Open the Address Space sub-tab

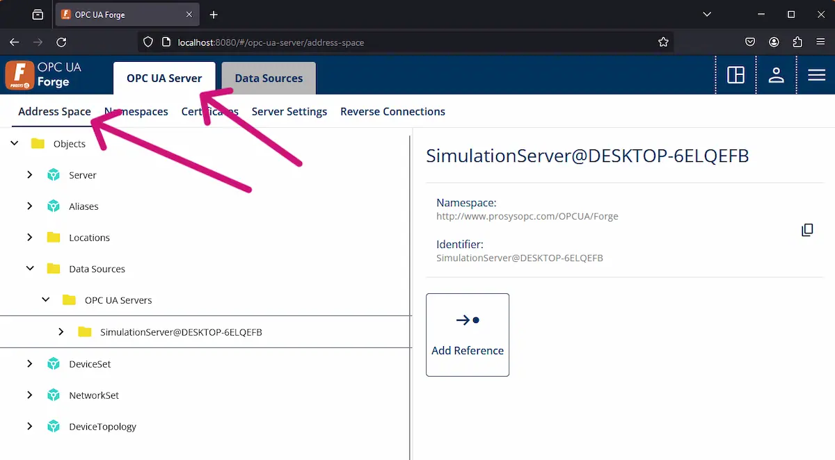coord(54,112)
